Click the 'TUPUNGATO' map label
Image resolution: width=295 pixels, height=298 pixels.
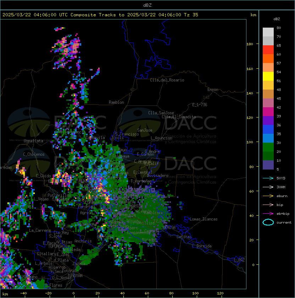pos(57,246)
